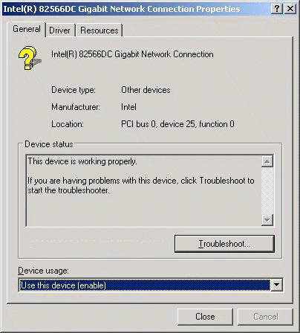This screenshot has height=333, width=300.
Task: Open the Resources tab
Action: tap(100, 30)
